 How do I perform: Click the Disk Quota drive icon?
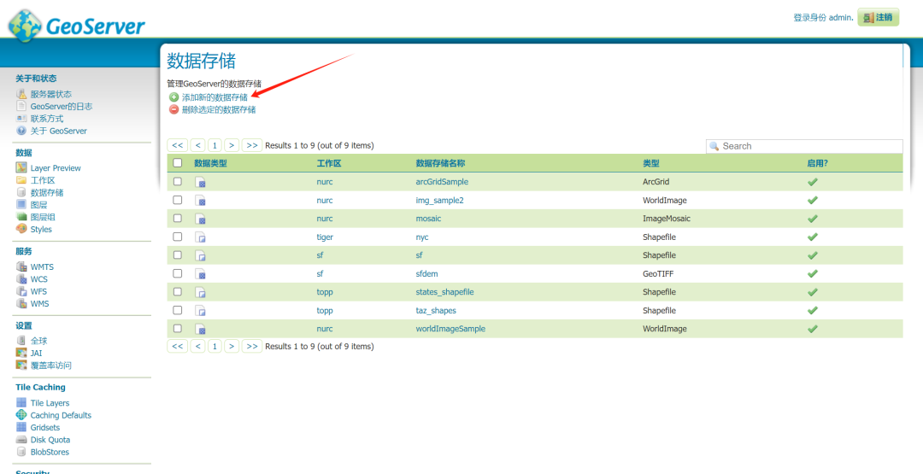coord(21,439)
